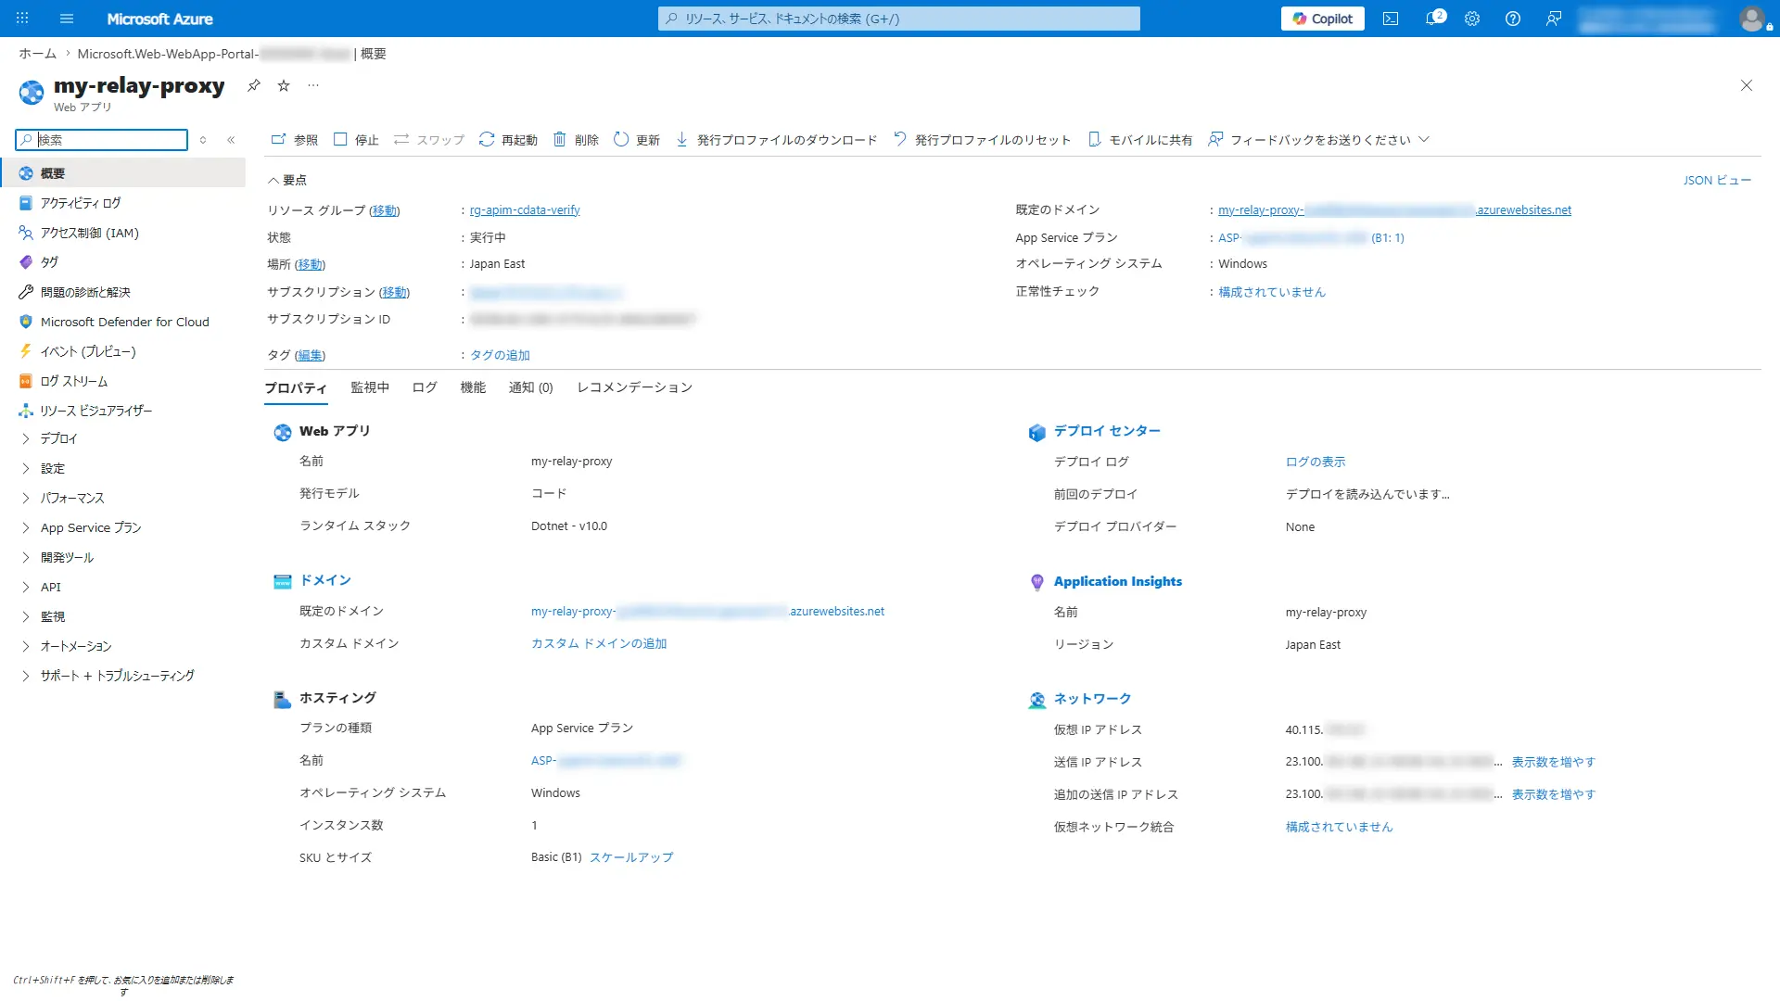Click the 再起動 (Restart) toolbar button
Image resolution: width=1780 pixels, height=1001 pixels.
tap(508, 140)
